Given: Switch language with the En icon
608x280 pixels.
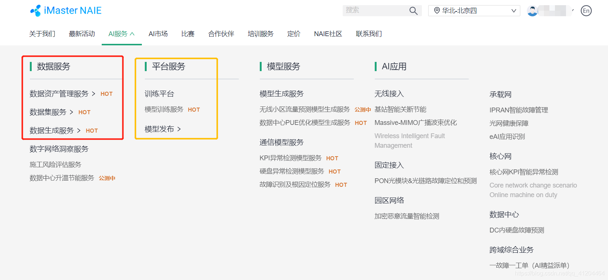Looking at the screenshot, I should (586, 11).
